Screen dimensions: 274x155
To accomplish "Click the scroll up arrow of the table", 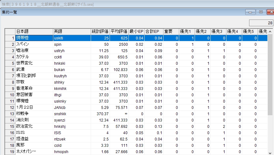I will tap(270, 32).
